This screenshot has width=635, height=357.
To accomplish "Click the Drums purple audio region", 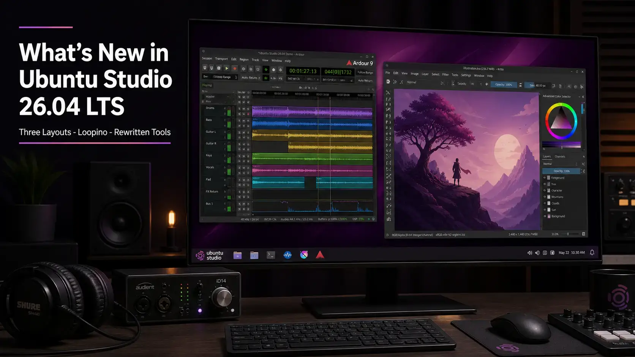I will [312, 112].
